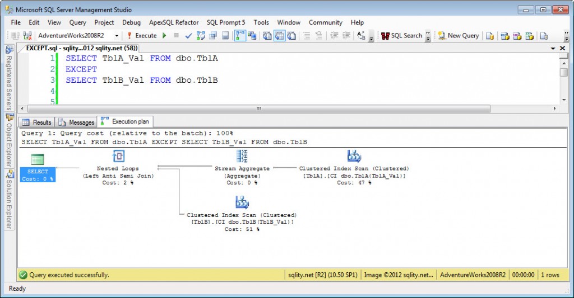This screenshot has width=574, height=298.
Task: Uncomment the selected lines icon
Action: pos(319,35)
